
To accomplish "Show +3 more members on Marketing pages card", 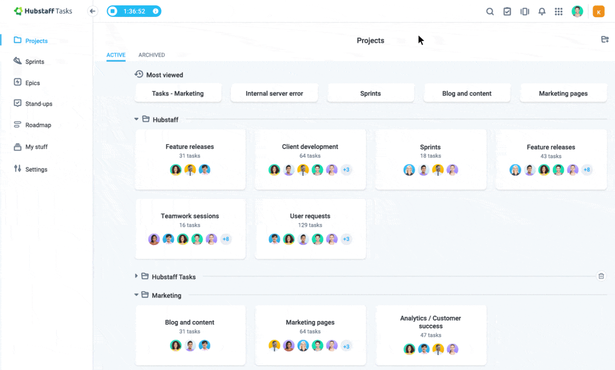I will 346,346.
